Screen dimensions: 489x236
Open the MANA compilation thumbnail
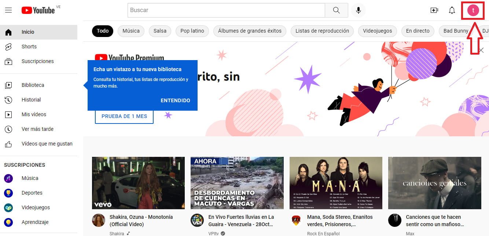pyautogui.click(x=336, y=183)
